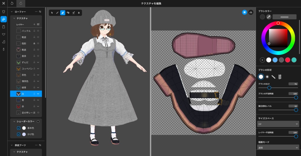Screen dimensions: 301x156
Task: Open the underwear bottoms sidebar icon
Action: tap(4, 34)
